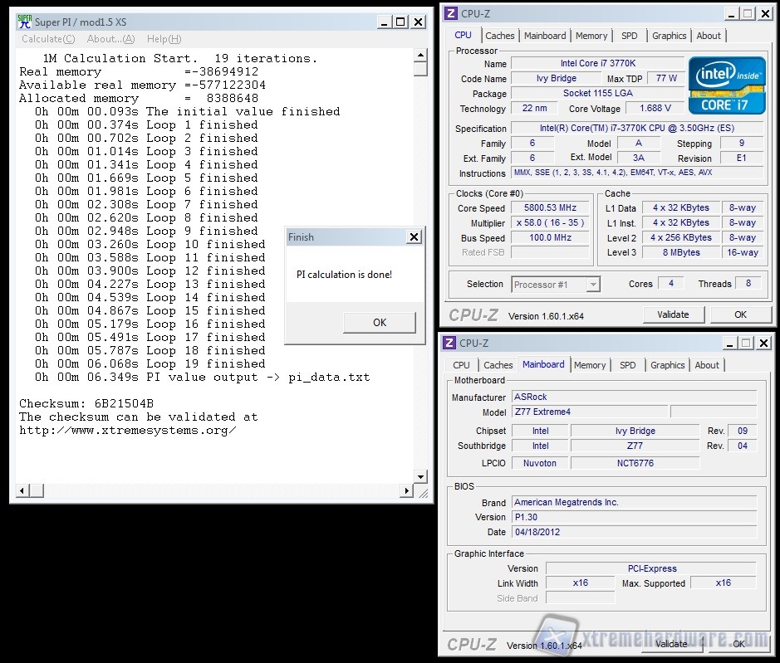Open the Calculate menu in Super PI
Image resolution: width=780 pixels, height=663 pixels.
47,39
